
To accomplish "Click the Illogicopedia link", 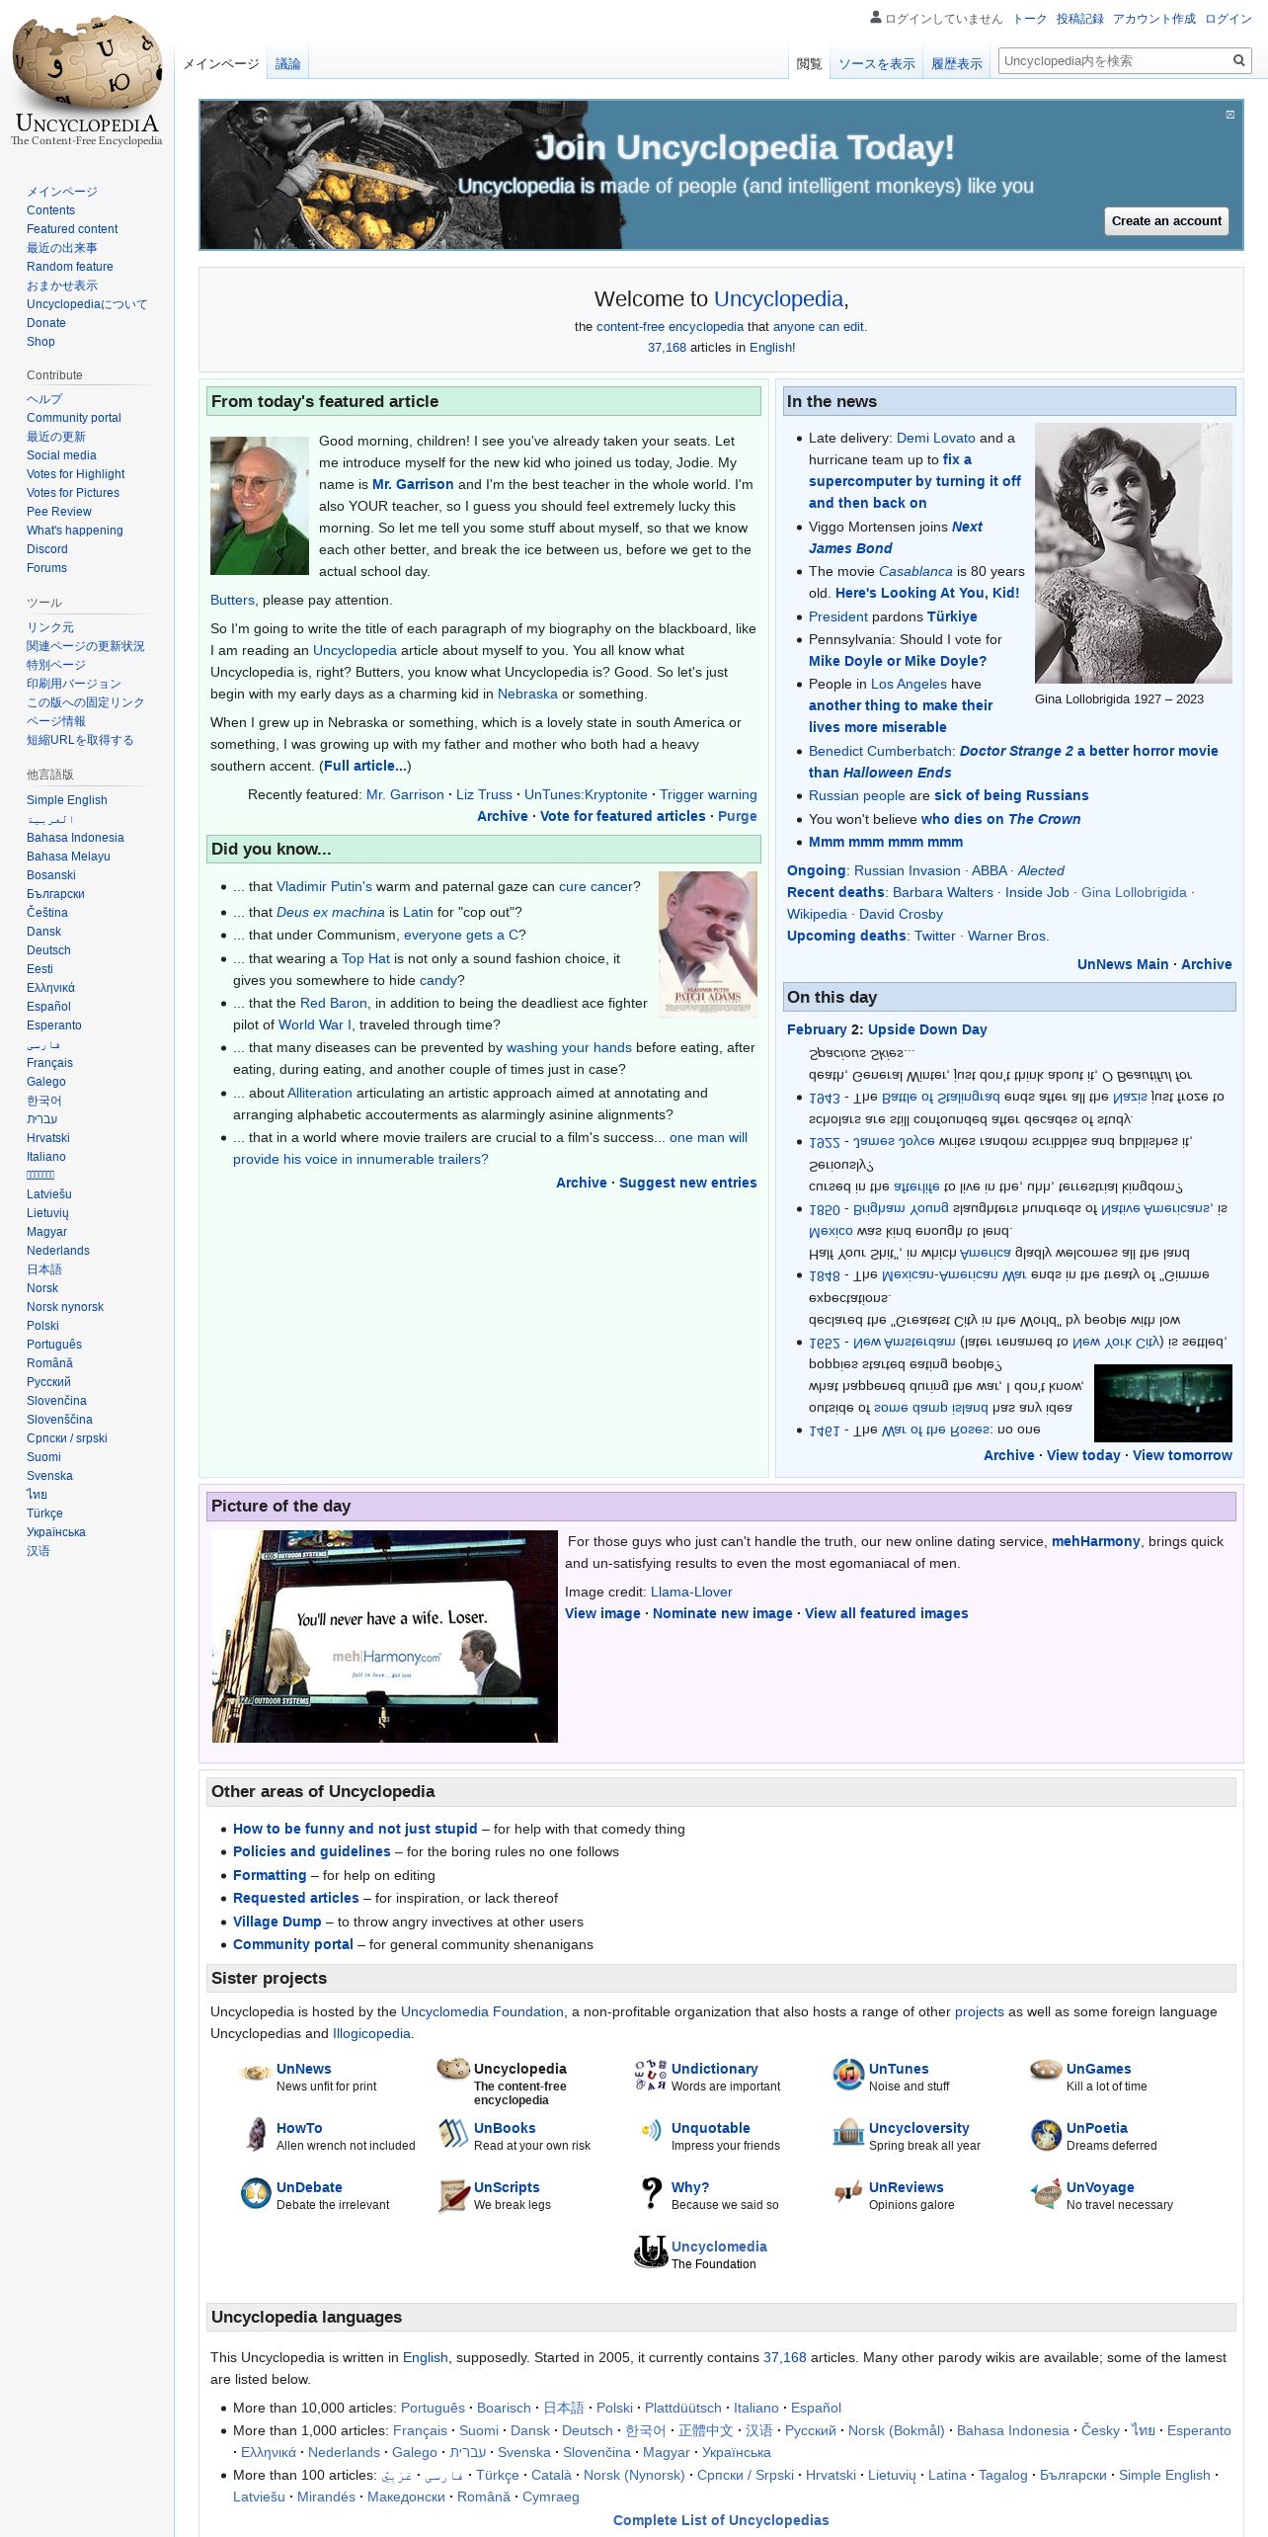I will tap(371, 2033).
